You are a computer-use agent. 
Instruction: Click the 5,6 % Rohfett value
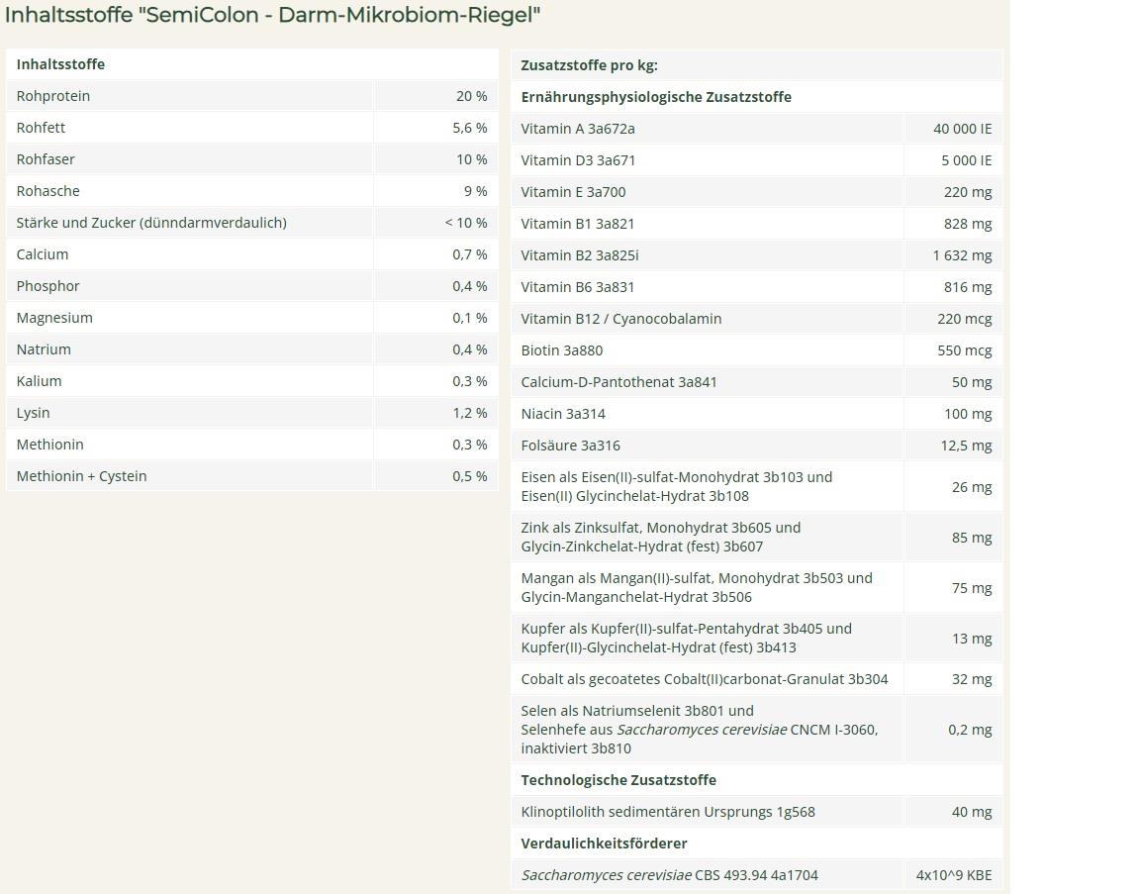click(x=470, y=128)
